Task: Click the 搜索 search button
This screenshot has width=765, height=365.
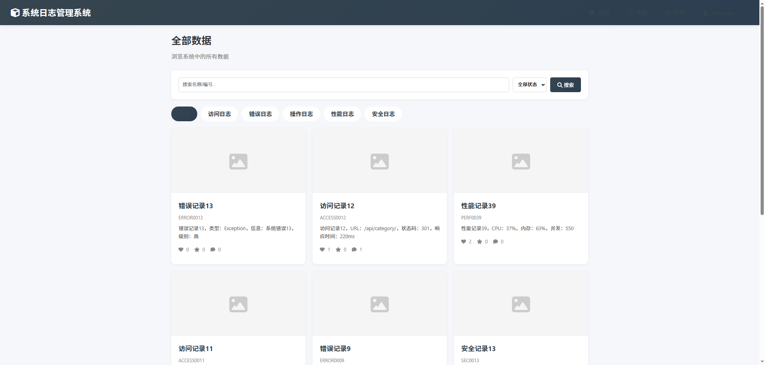Action: [565, 85]
